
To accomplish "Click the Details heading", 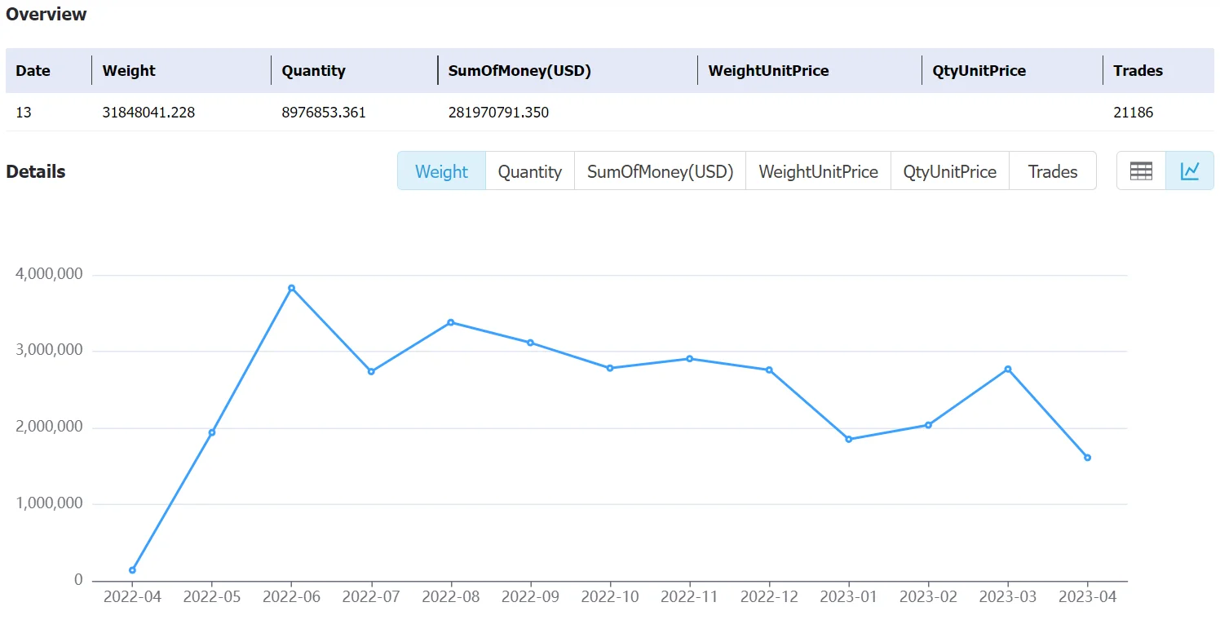I will 36,171.
